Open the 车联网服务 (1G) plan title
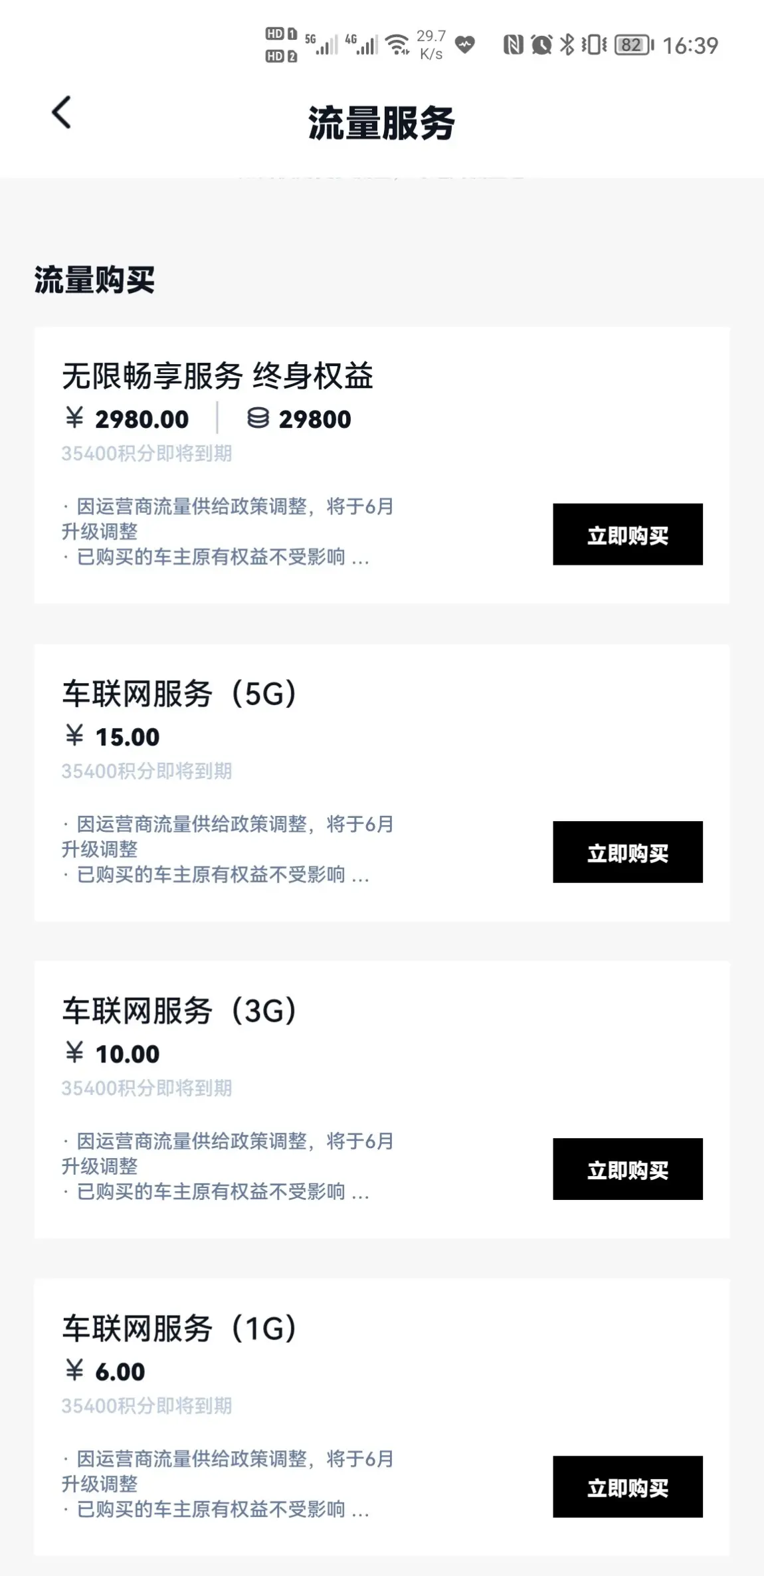The width and height of the screenshot is (764, 1576). (x=179, y=1328)
